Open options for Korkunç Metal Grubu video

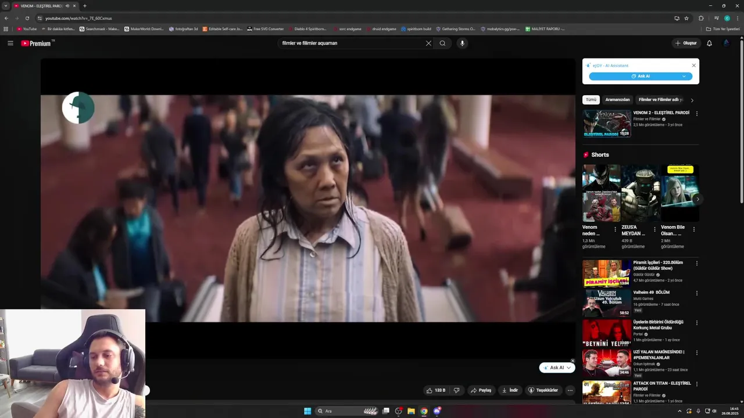pyautogui.click(x=696, y=323)
